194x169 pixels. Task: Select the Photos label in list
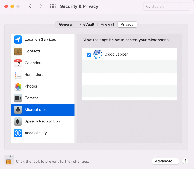click(x=31, y=86)
